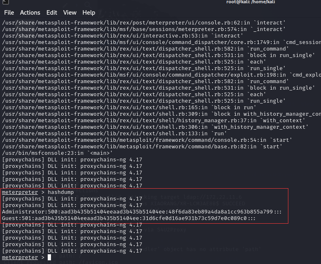
Task: Click the console.rb:62 'interact' trace line
Action: point(144,23)
